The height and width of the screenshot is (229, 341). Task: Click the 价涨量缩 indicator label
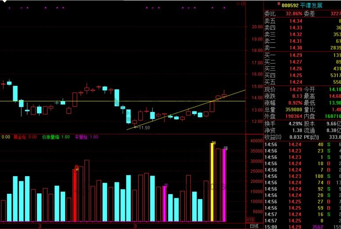(x=50, y=137)
